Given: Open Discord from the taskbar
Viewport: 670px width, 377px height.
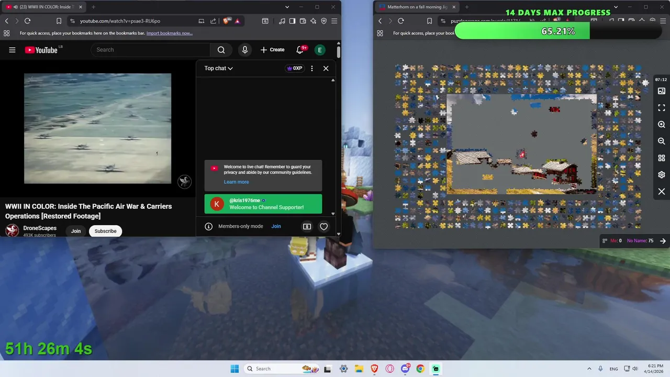Looking at the screenshot, I should click(x=405, y=369).
